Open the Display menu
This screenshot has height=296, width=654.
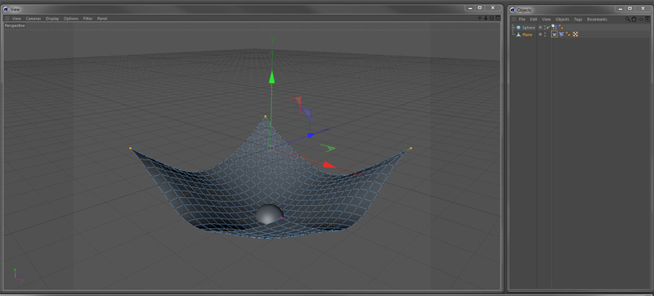(52, 19)
